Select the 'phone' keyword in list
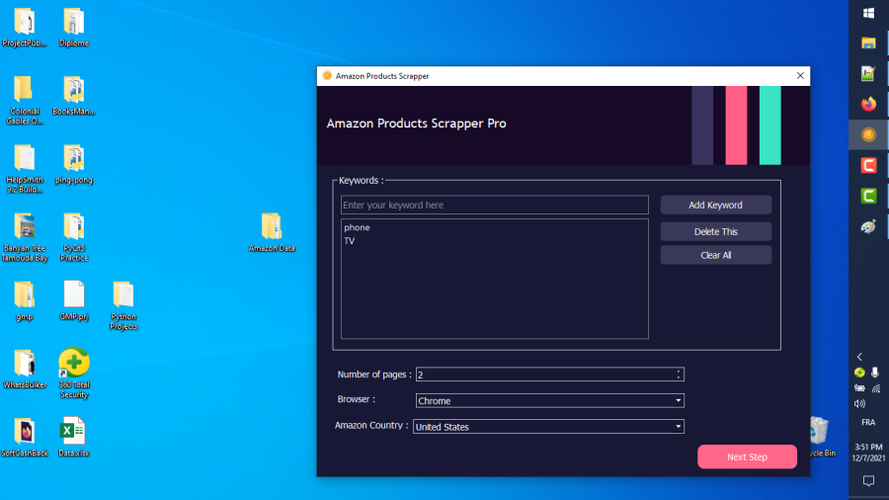889x500 pixels. click(x=357, y=227)
